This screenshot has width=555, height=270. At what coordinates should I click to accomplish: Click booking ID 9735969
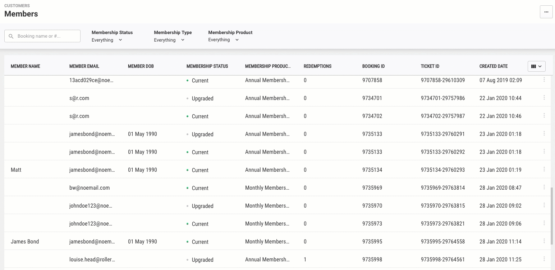[372, 188]
